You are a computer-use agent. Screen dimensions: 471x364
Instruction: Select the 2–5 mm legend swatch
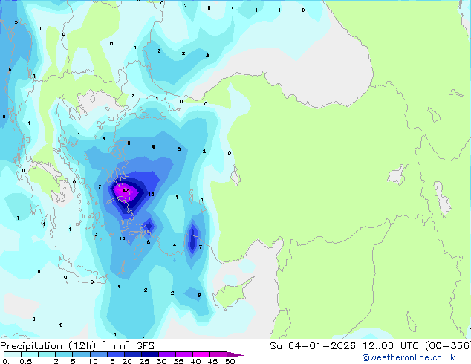click(64, 354)
